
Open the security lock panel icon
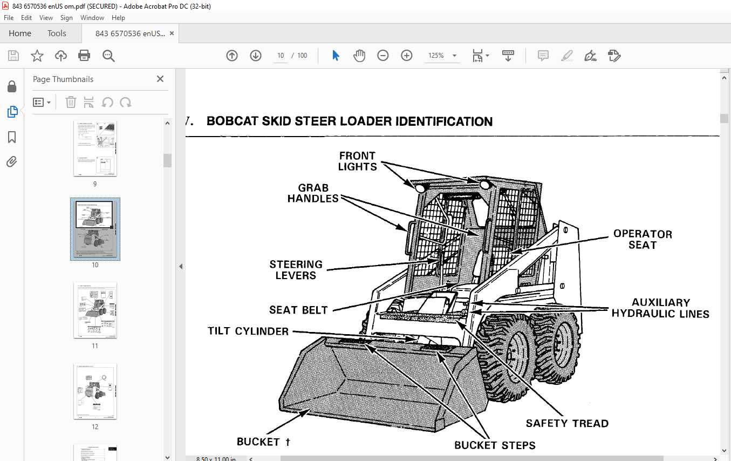click(12, 87)
